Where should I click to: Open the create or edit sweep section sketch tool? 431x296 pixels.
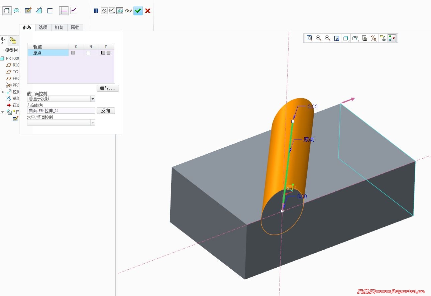(x=28, y=11)
